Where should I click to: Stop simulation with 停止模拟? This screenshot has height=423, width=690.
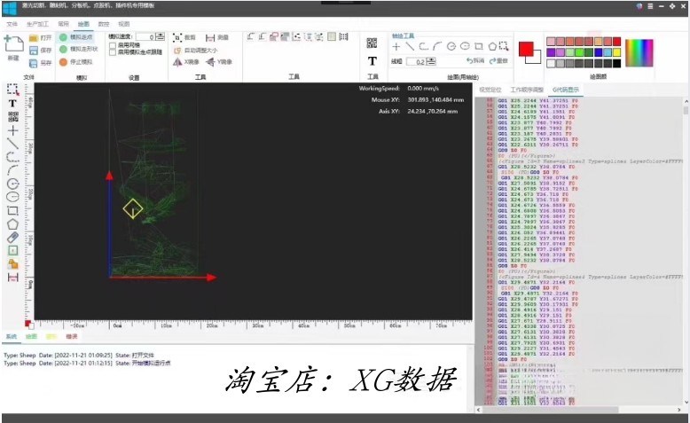point(76,62)
